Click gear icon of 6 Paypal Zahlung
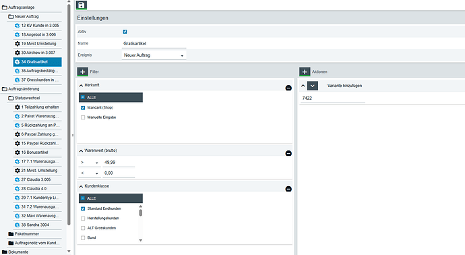The width and height of the screenshot is (465, 255). 18,134
